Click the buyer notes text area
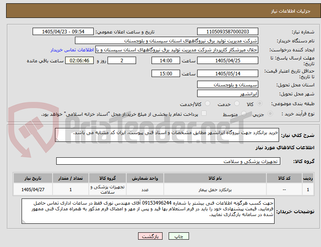This screenshot has height=247, width=321. pyautogui.click(x=148, y=211)
